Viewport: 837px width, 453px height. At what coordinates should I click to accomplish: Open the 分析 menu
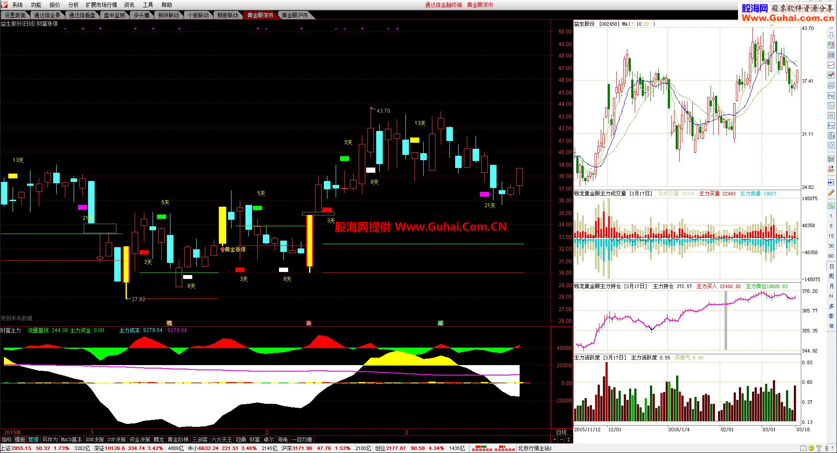pyautogui.click(x=74, y=5)
